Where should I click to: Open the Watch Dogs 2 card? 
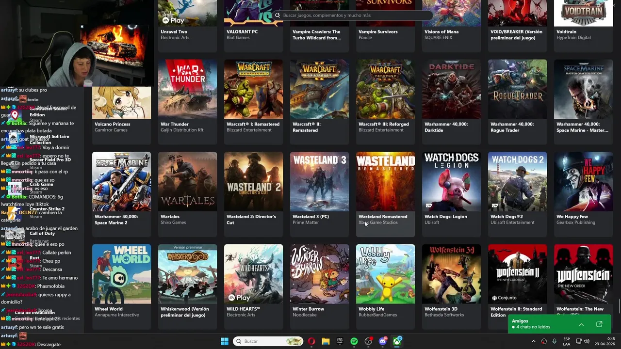(517, 194)
